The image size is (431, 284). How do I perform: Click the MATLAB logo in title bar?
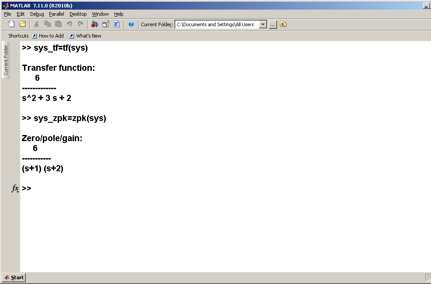[x=6, y=6]
